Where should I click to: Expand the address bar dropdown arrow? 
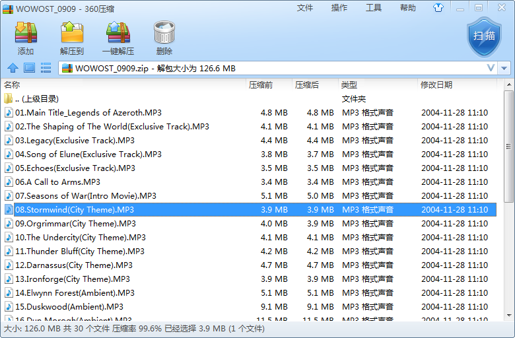click(504, 68)
